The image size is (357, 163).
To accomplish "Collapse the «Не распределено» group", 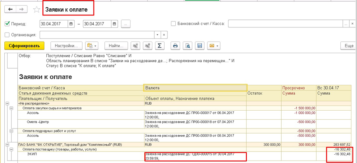I will point(7,103).
